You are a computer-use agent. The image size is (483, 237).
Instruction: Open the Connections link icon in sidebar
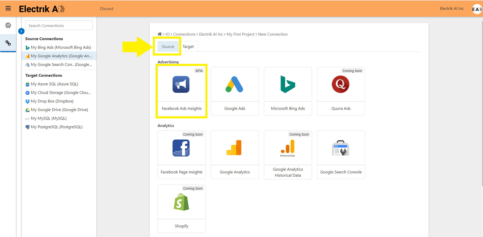(8, 43)
